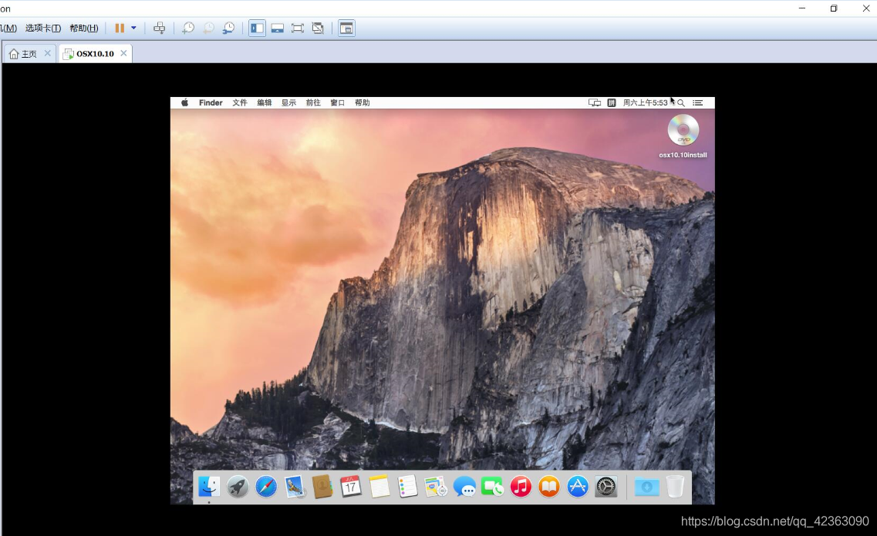Restore down the VMware window

click(x=833, y=8)
